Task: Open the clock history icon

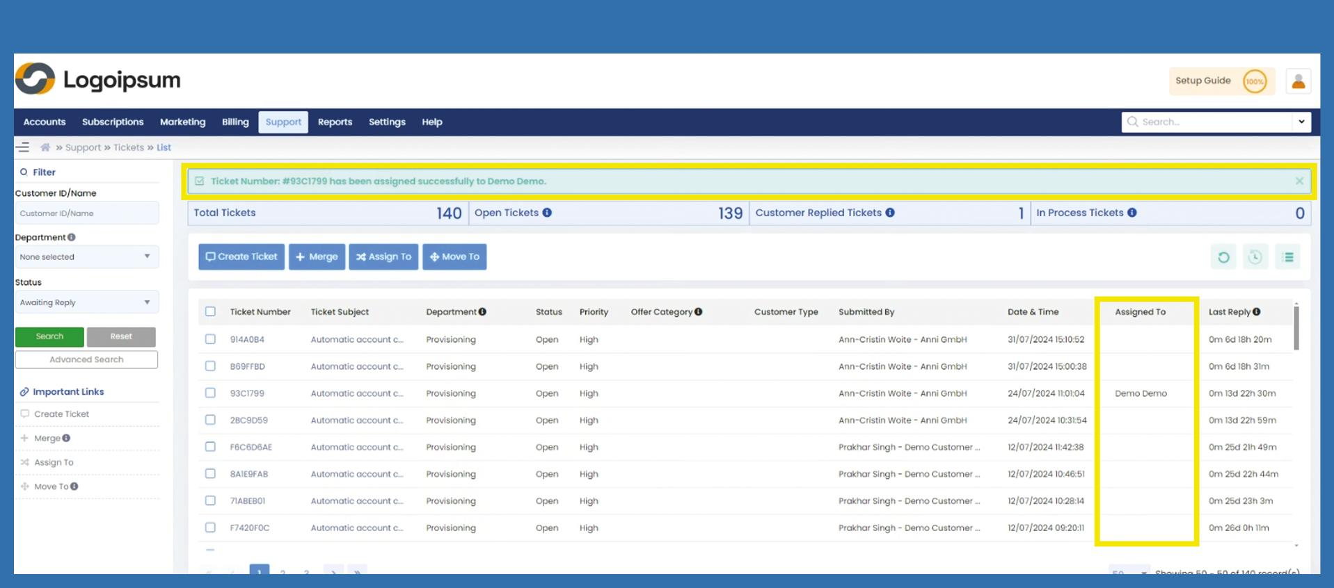Action: tap(1255, 257)
